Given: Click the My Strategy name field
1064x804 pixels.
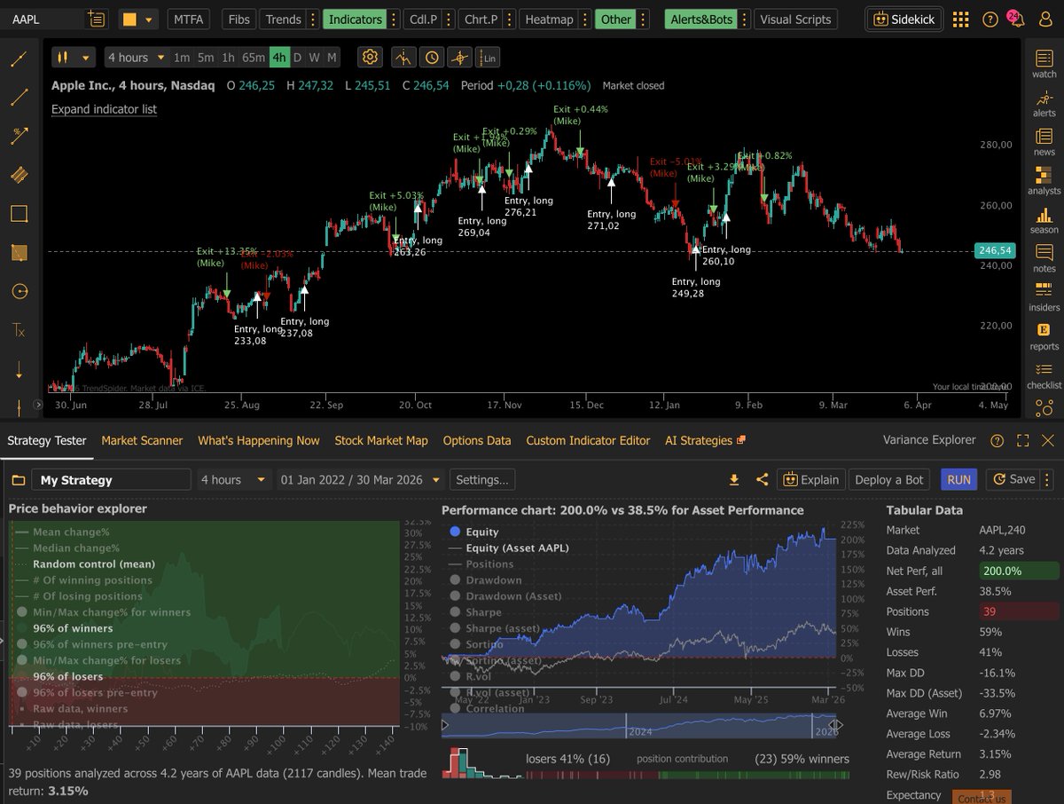Looking at the screenshot, I should 111,480.
